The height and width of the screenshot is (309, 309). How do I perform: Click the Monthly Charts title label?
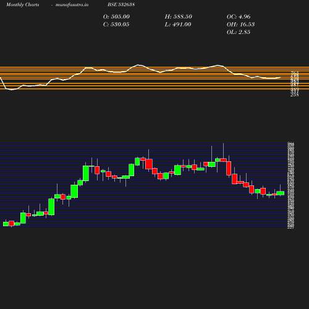pos(22,4)
